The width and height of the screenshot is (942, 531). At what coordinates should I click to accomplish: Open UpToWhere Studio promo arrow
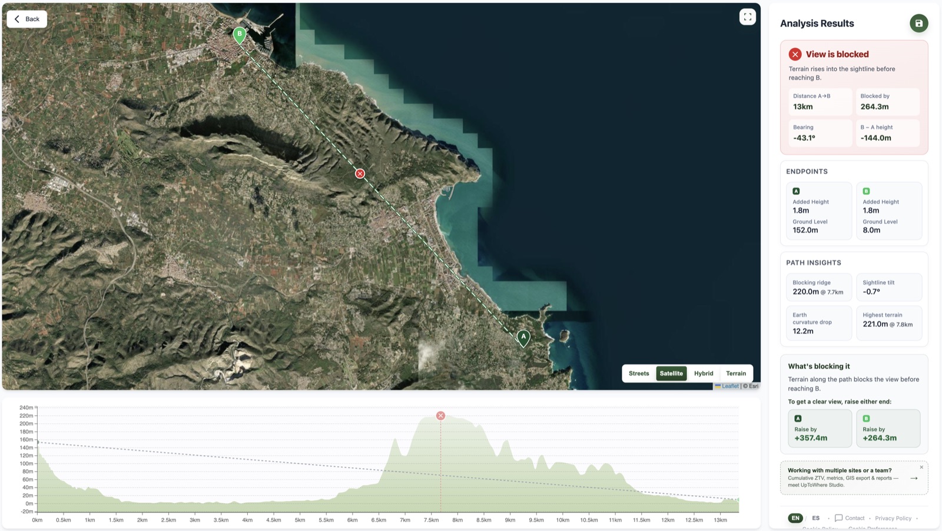(x=914, y=478)
